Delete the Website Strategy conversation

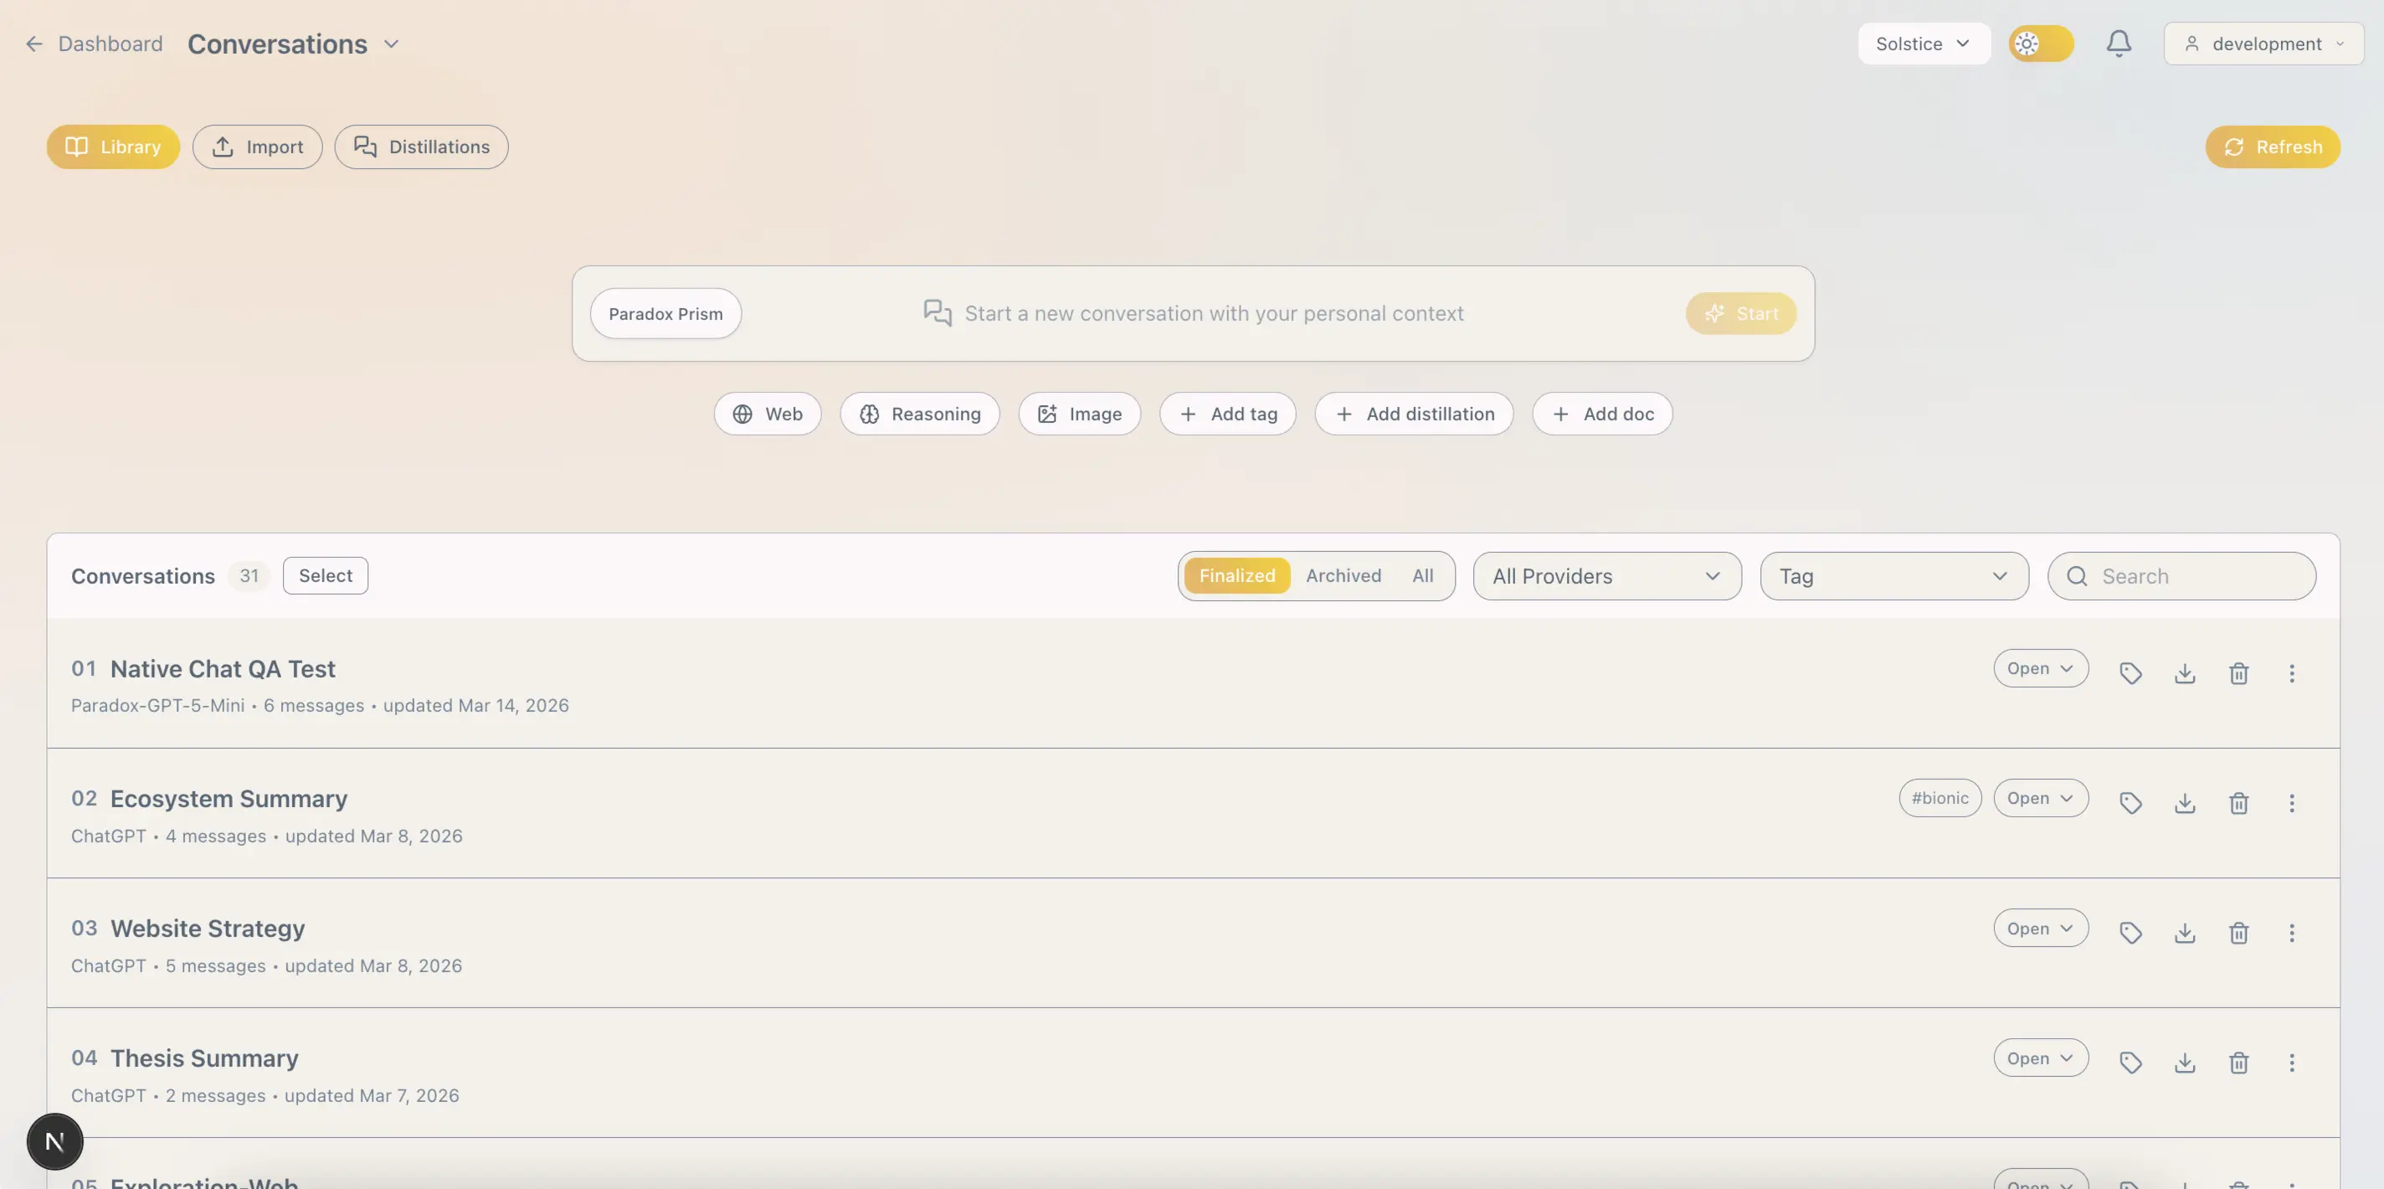point(2238,933)
